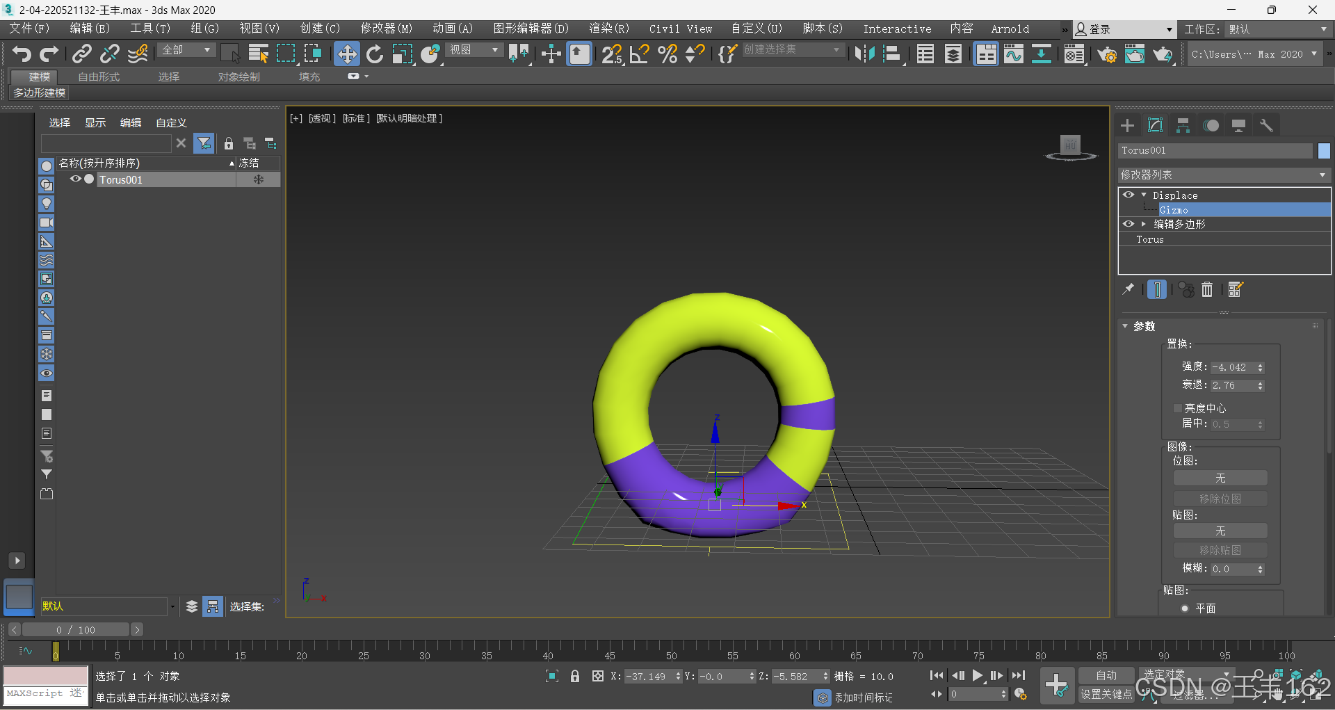1335x710 pixels.
Task: Open Render Setup teapot icon
Action: [1107, 54]
